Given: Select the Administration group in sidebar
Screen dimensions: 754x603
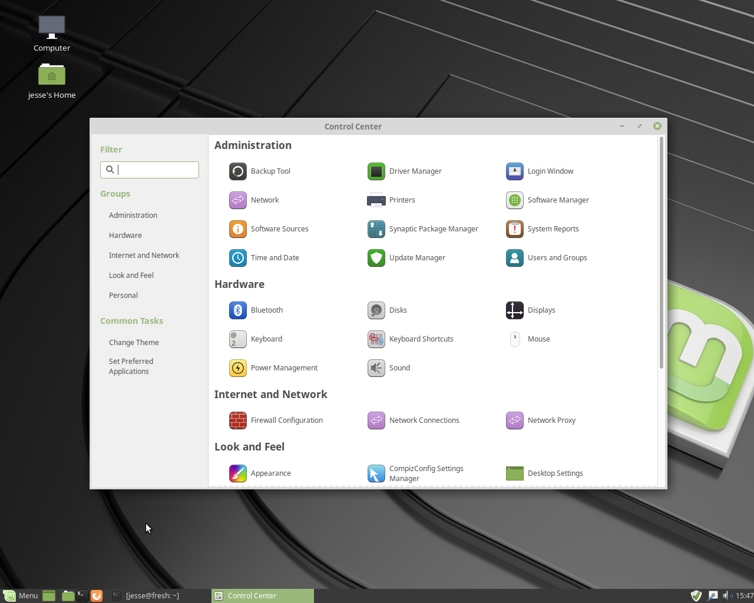Looking at the screenshot, I should (133, 216).
